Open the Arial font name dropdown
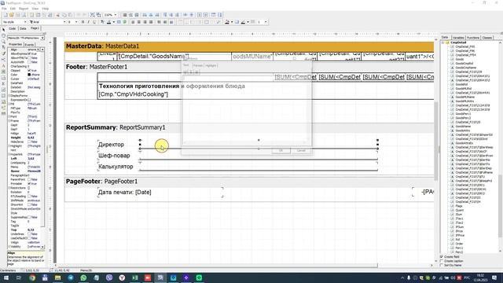 pos(64,22)
